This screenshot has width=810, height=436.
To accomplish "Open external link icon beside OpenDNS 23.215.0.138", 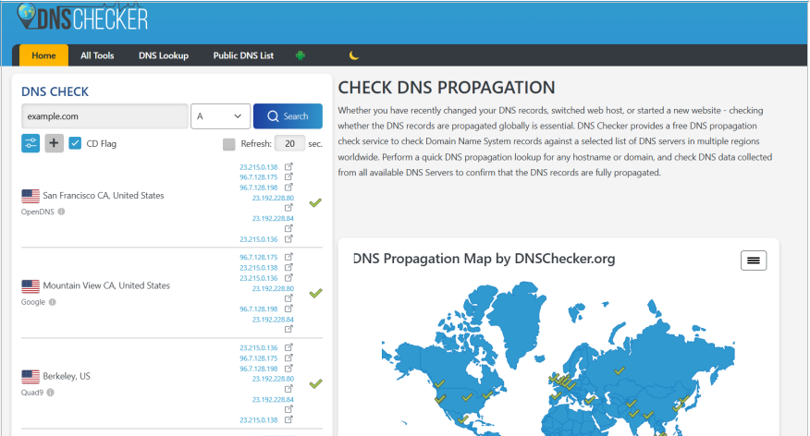I will coord(288,166).
